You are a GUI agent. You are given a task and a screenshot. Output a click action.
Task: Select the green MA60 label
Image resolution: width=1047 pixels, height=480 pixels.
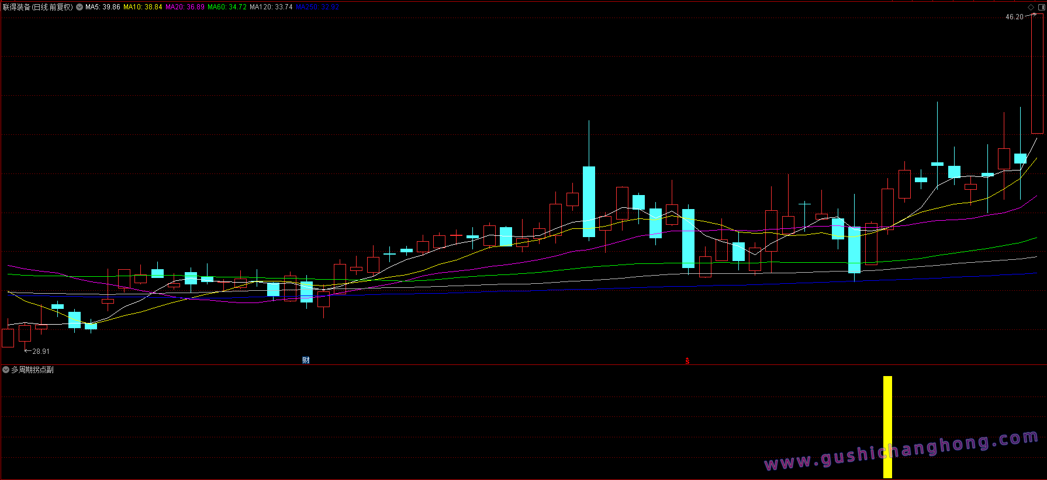click(227, 7)
